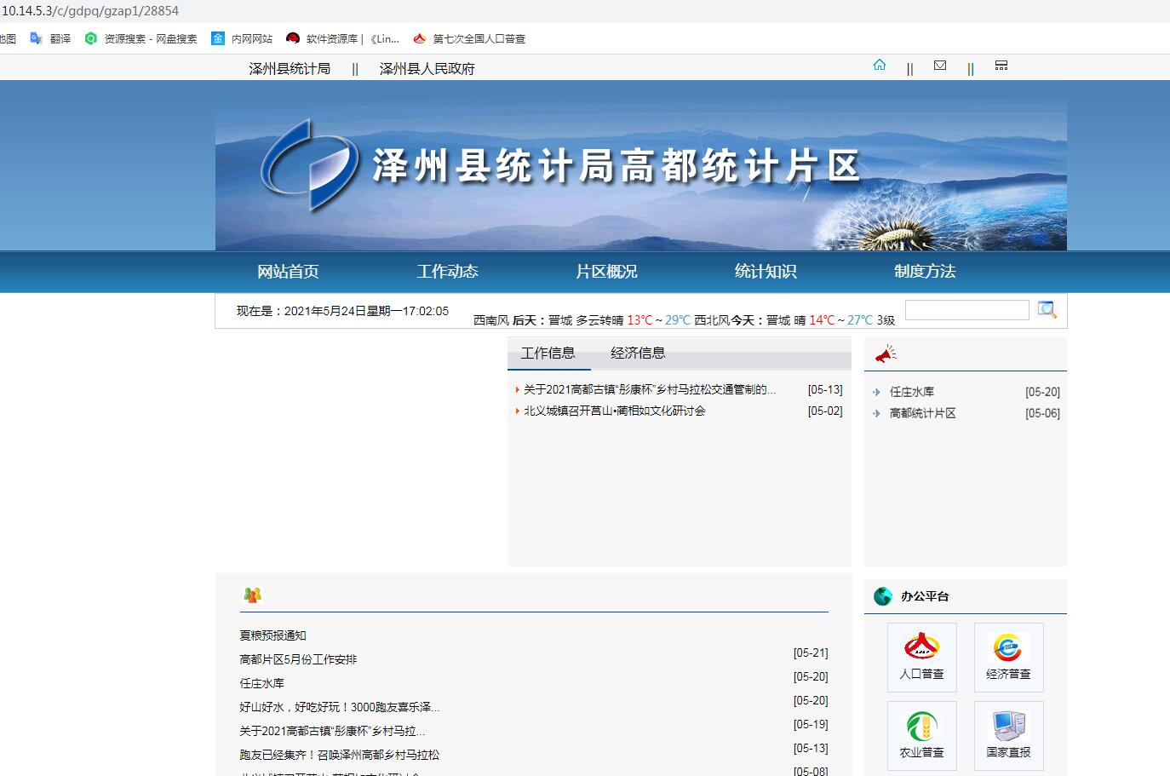The image size is (1170, 776).
Task: Click the [05-02] date label
Action: click(825, 411)
